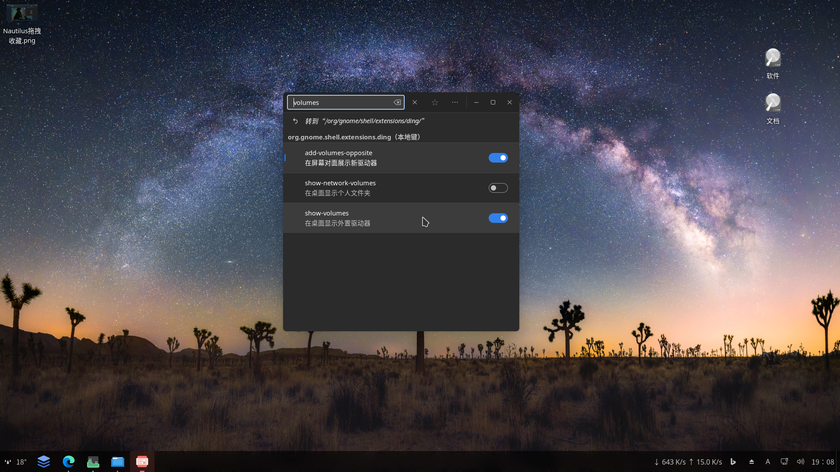Click the Bing icon in system tray
Image resolution: width=840 pixels, height=472 pixels.
pyautogui.click(x=733, y=462)
